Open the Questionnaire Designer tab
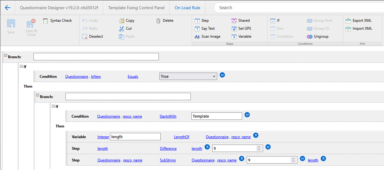 tap(59, 8)
